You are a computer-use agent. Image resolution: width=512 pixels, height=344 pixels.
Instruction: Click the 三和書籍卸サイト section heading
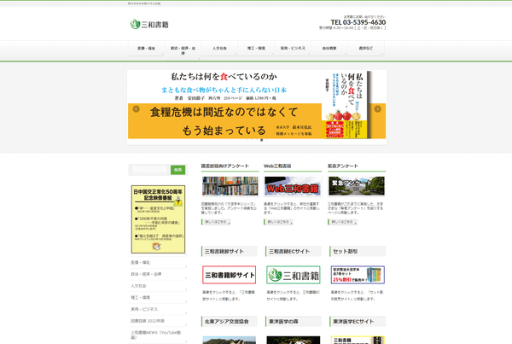(224, 251)
